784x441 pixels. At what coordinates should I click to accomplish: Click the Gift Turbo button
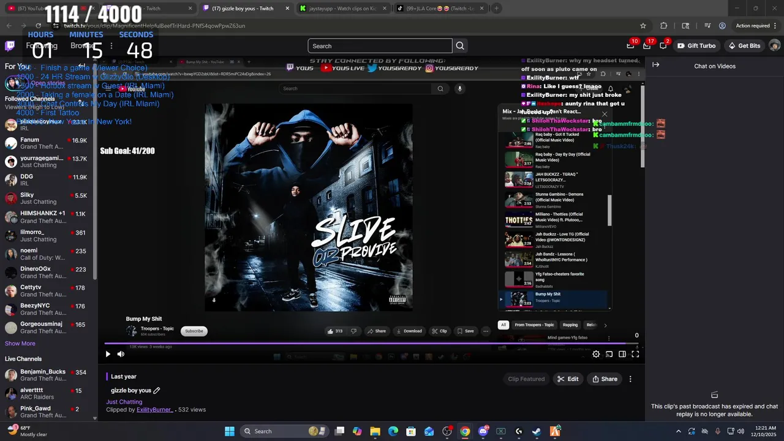tap(696, 46)
